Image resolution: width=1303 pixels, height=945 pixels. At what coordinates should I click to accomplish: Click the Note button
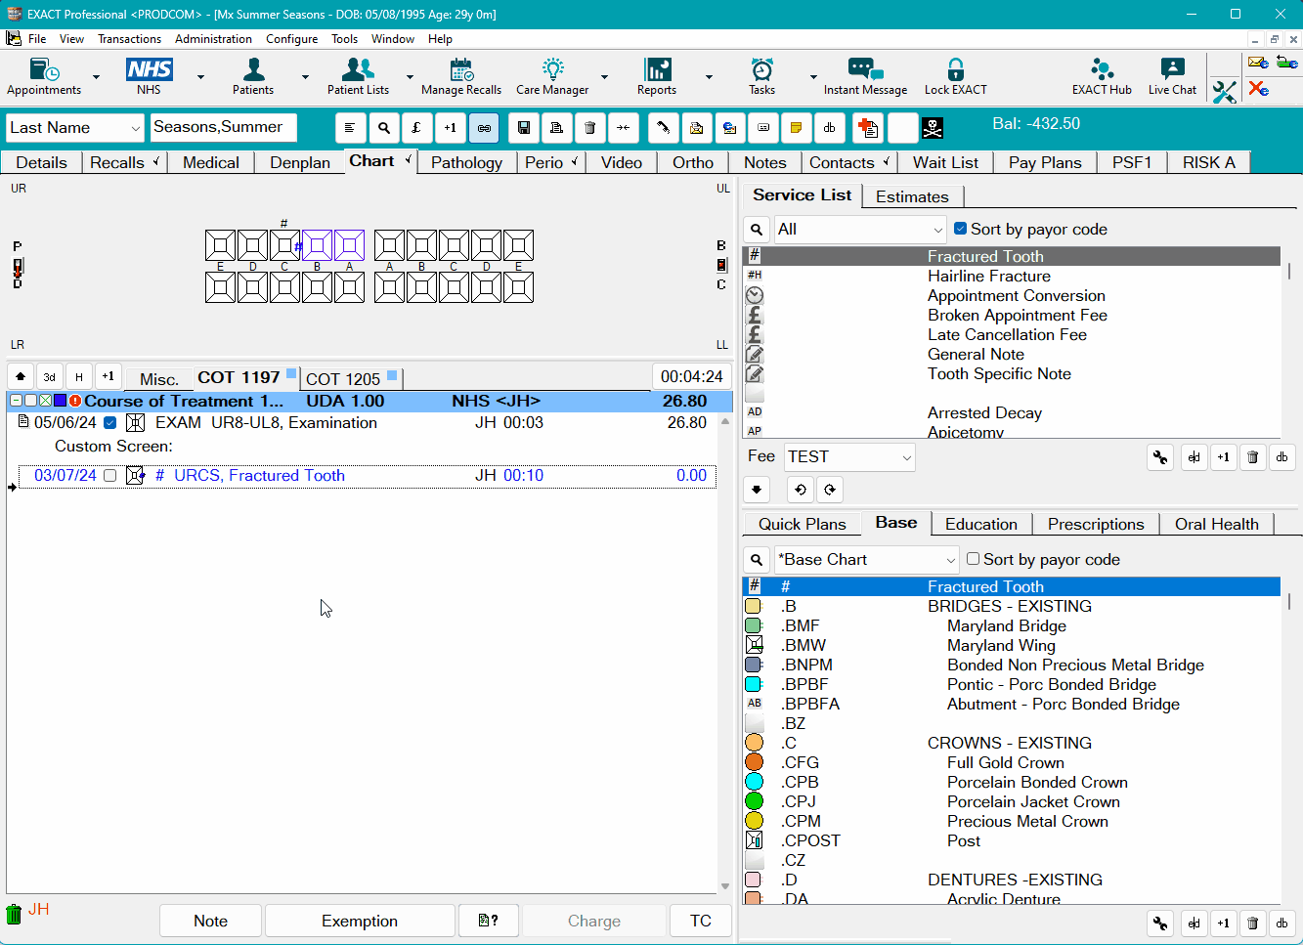(x=210, y=921)
